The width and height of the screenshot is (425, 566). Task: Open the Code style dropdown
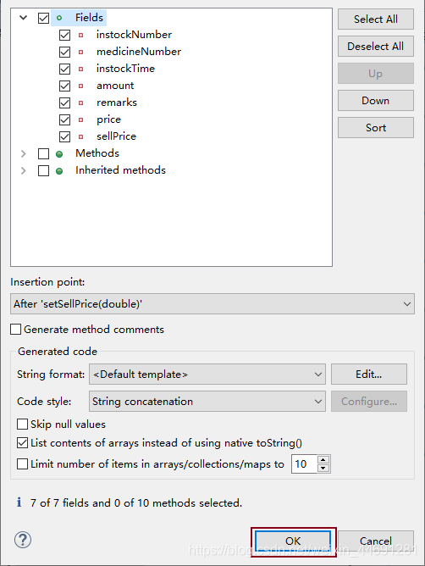(x=207, y=402)
